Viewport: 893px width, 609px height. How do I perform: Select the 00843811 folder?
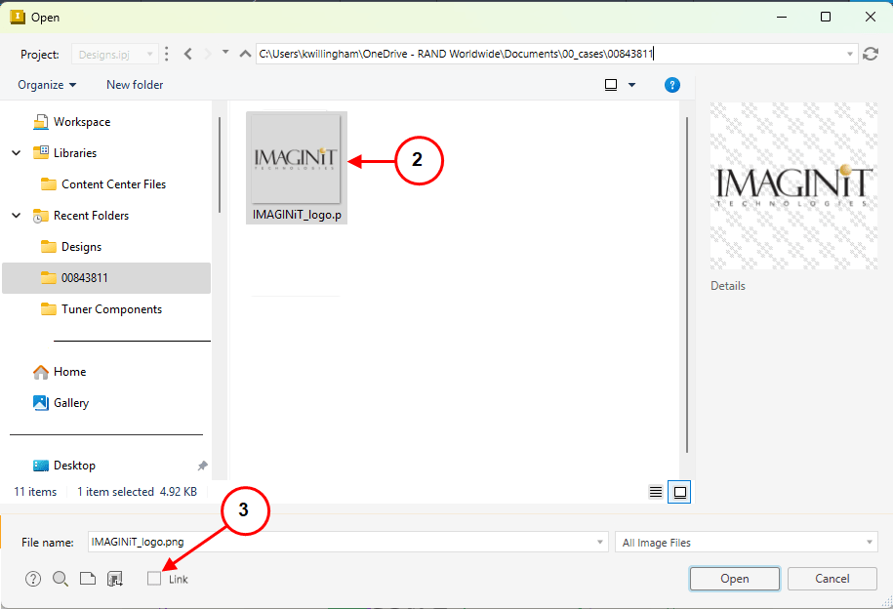click(106, 278)
